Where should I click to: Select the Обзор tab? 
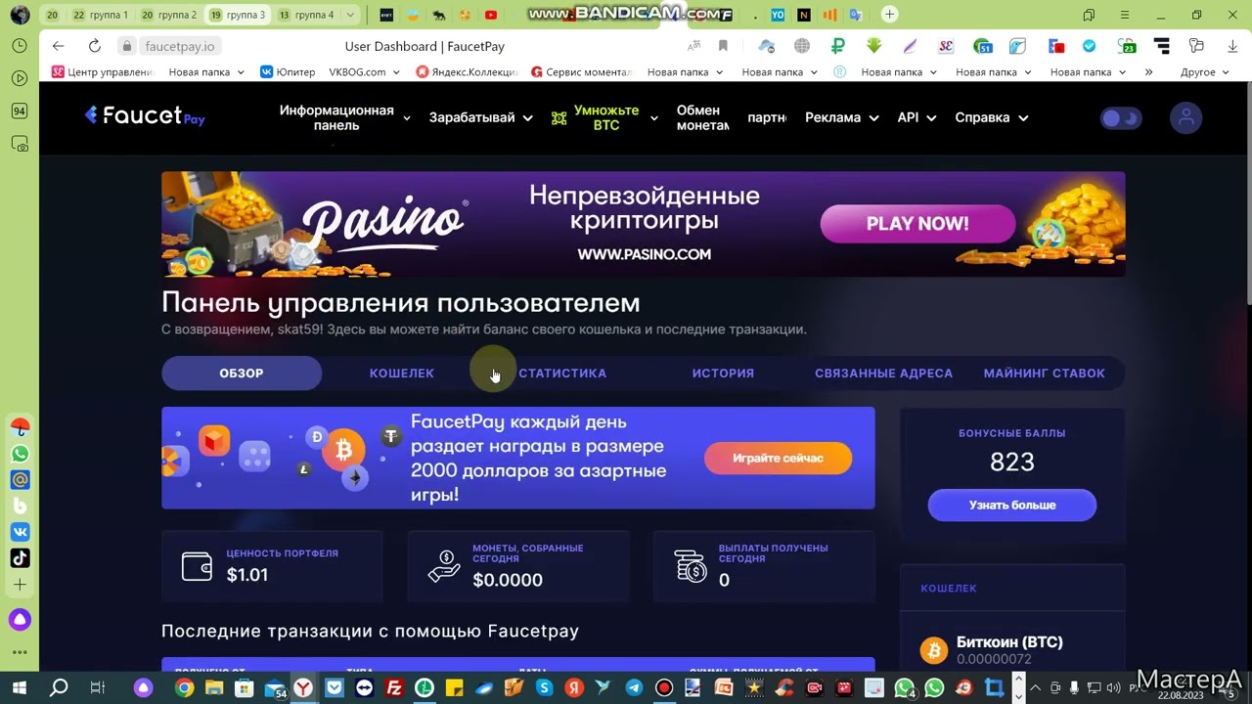tap(242, 373)
